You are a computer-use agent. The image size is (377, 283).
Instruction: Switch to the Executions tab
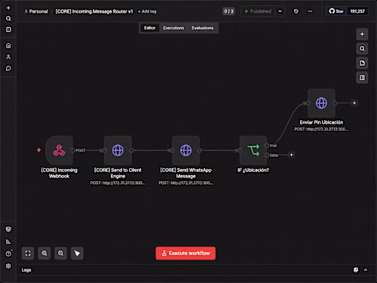173,28
